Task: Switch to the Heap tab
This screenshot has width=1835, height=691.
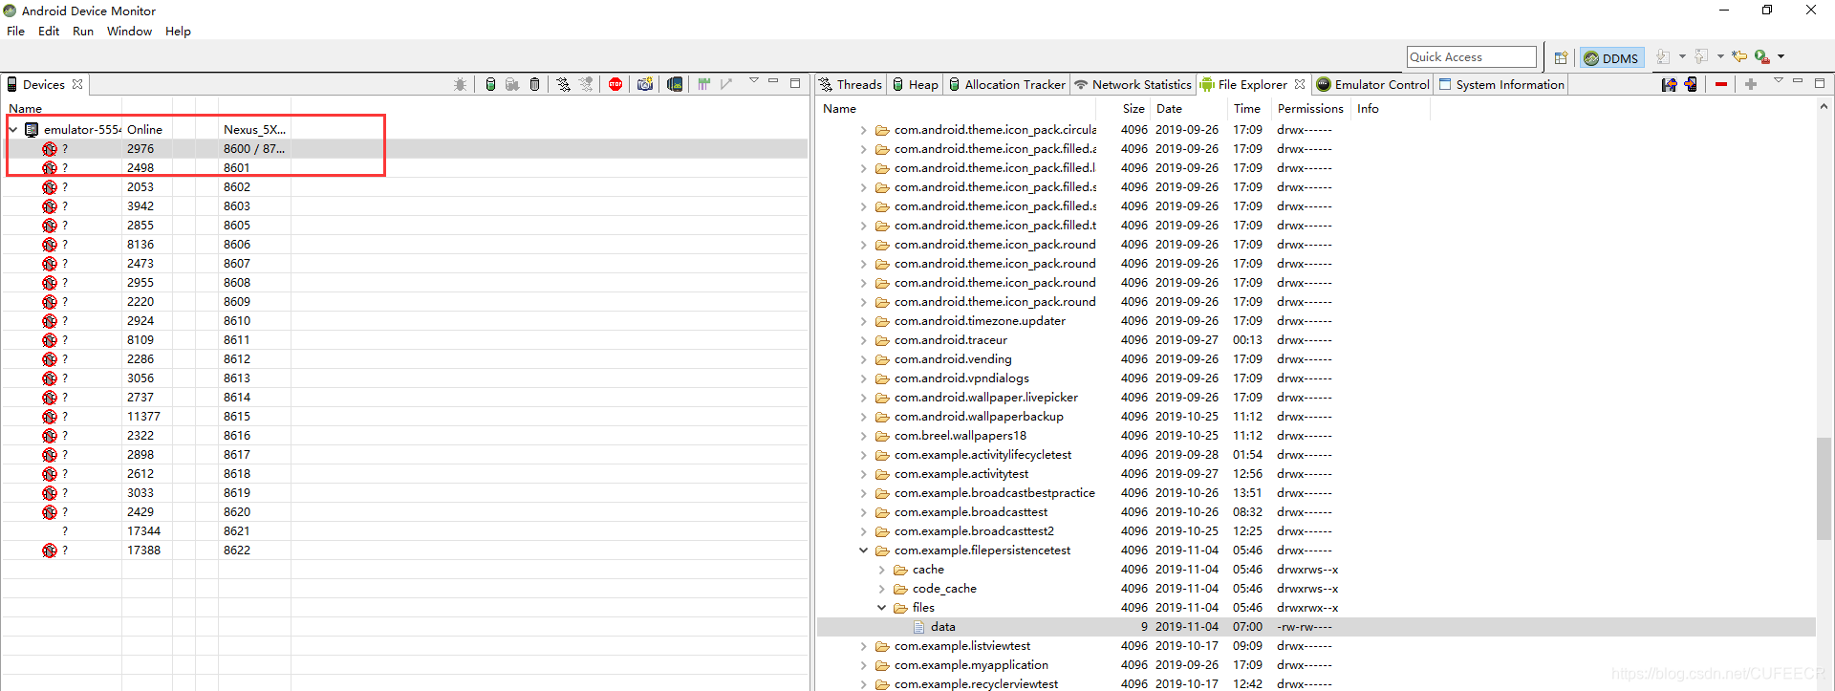Action: tap(915, 84)
